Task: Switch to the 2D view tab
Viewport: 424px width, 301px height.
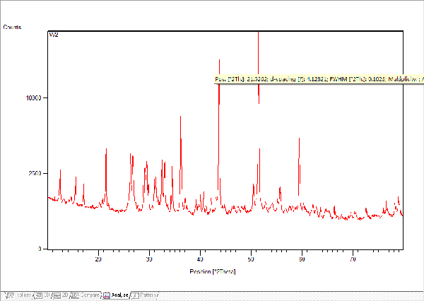Action: 61,295
